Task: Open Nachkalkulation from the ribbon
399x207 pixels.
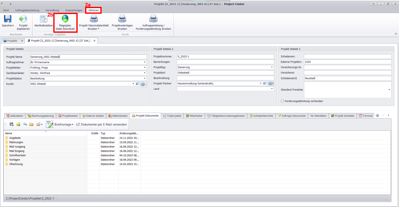Action: 44,19
